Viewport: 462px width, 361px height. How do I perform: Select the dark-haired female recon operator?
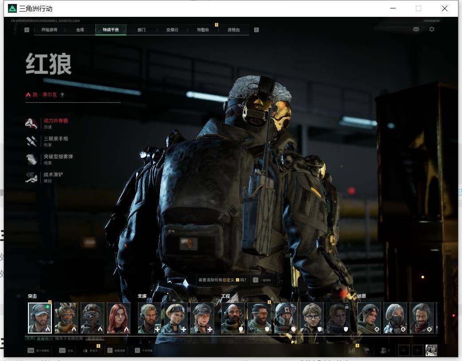tap(369, 318)
